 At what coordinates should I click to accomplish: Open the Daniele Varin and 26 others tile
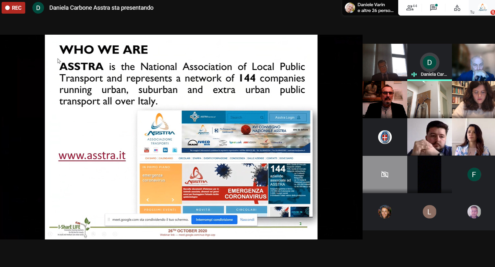click(370, 8)
